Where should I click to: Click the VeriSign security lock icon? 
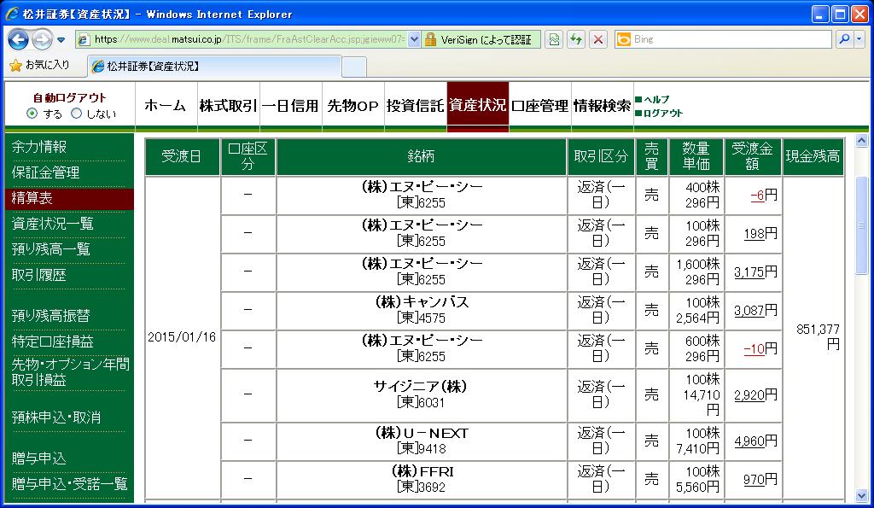pyautogui.click(x=430, y=39)
